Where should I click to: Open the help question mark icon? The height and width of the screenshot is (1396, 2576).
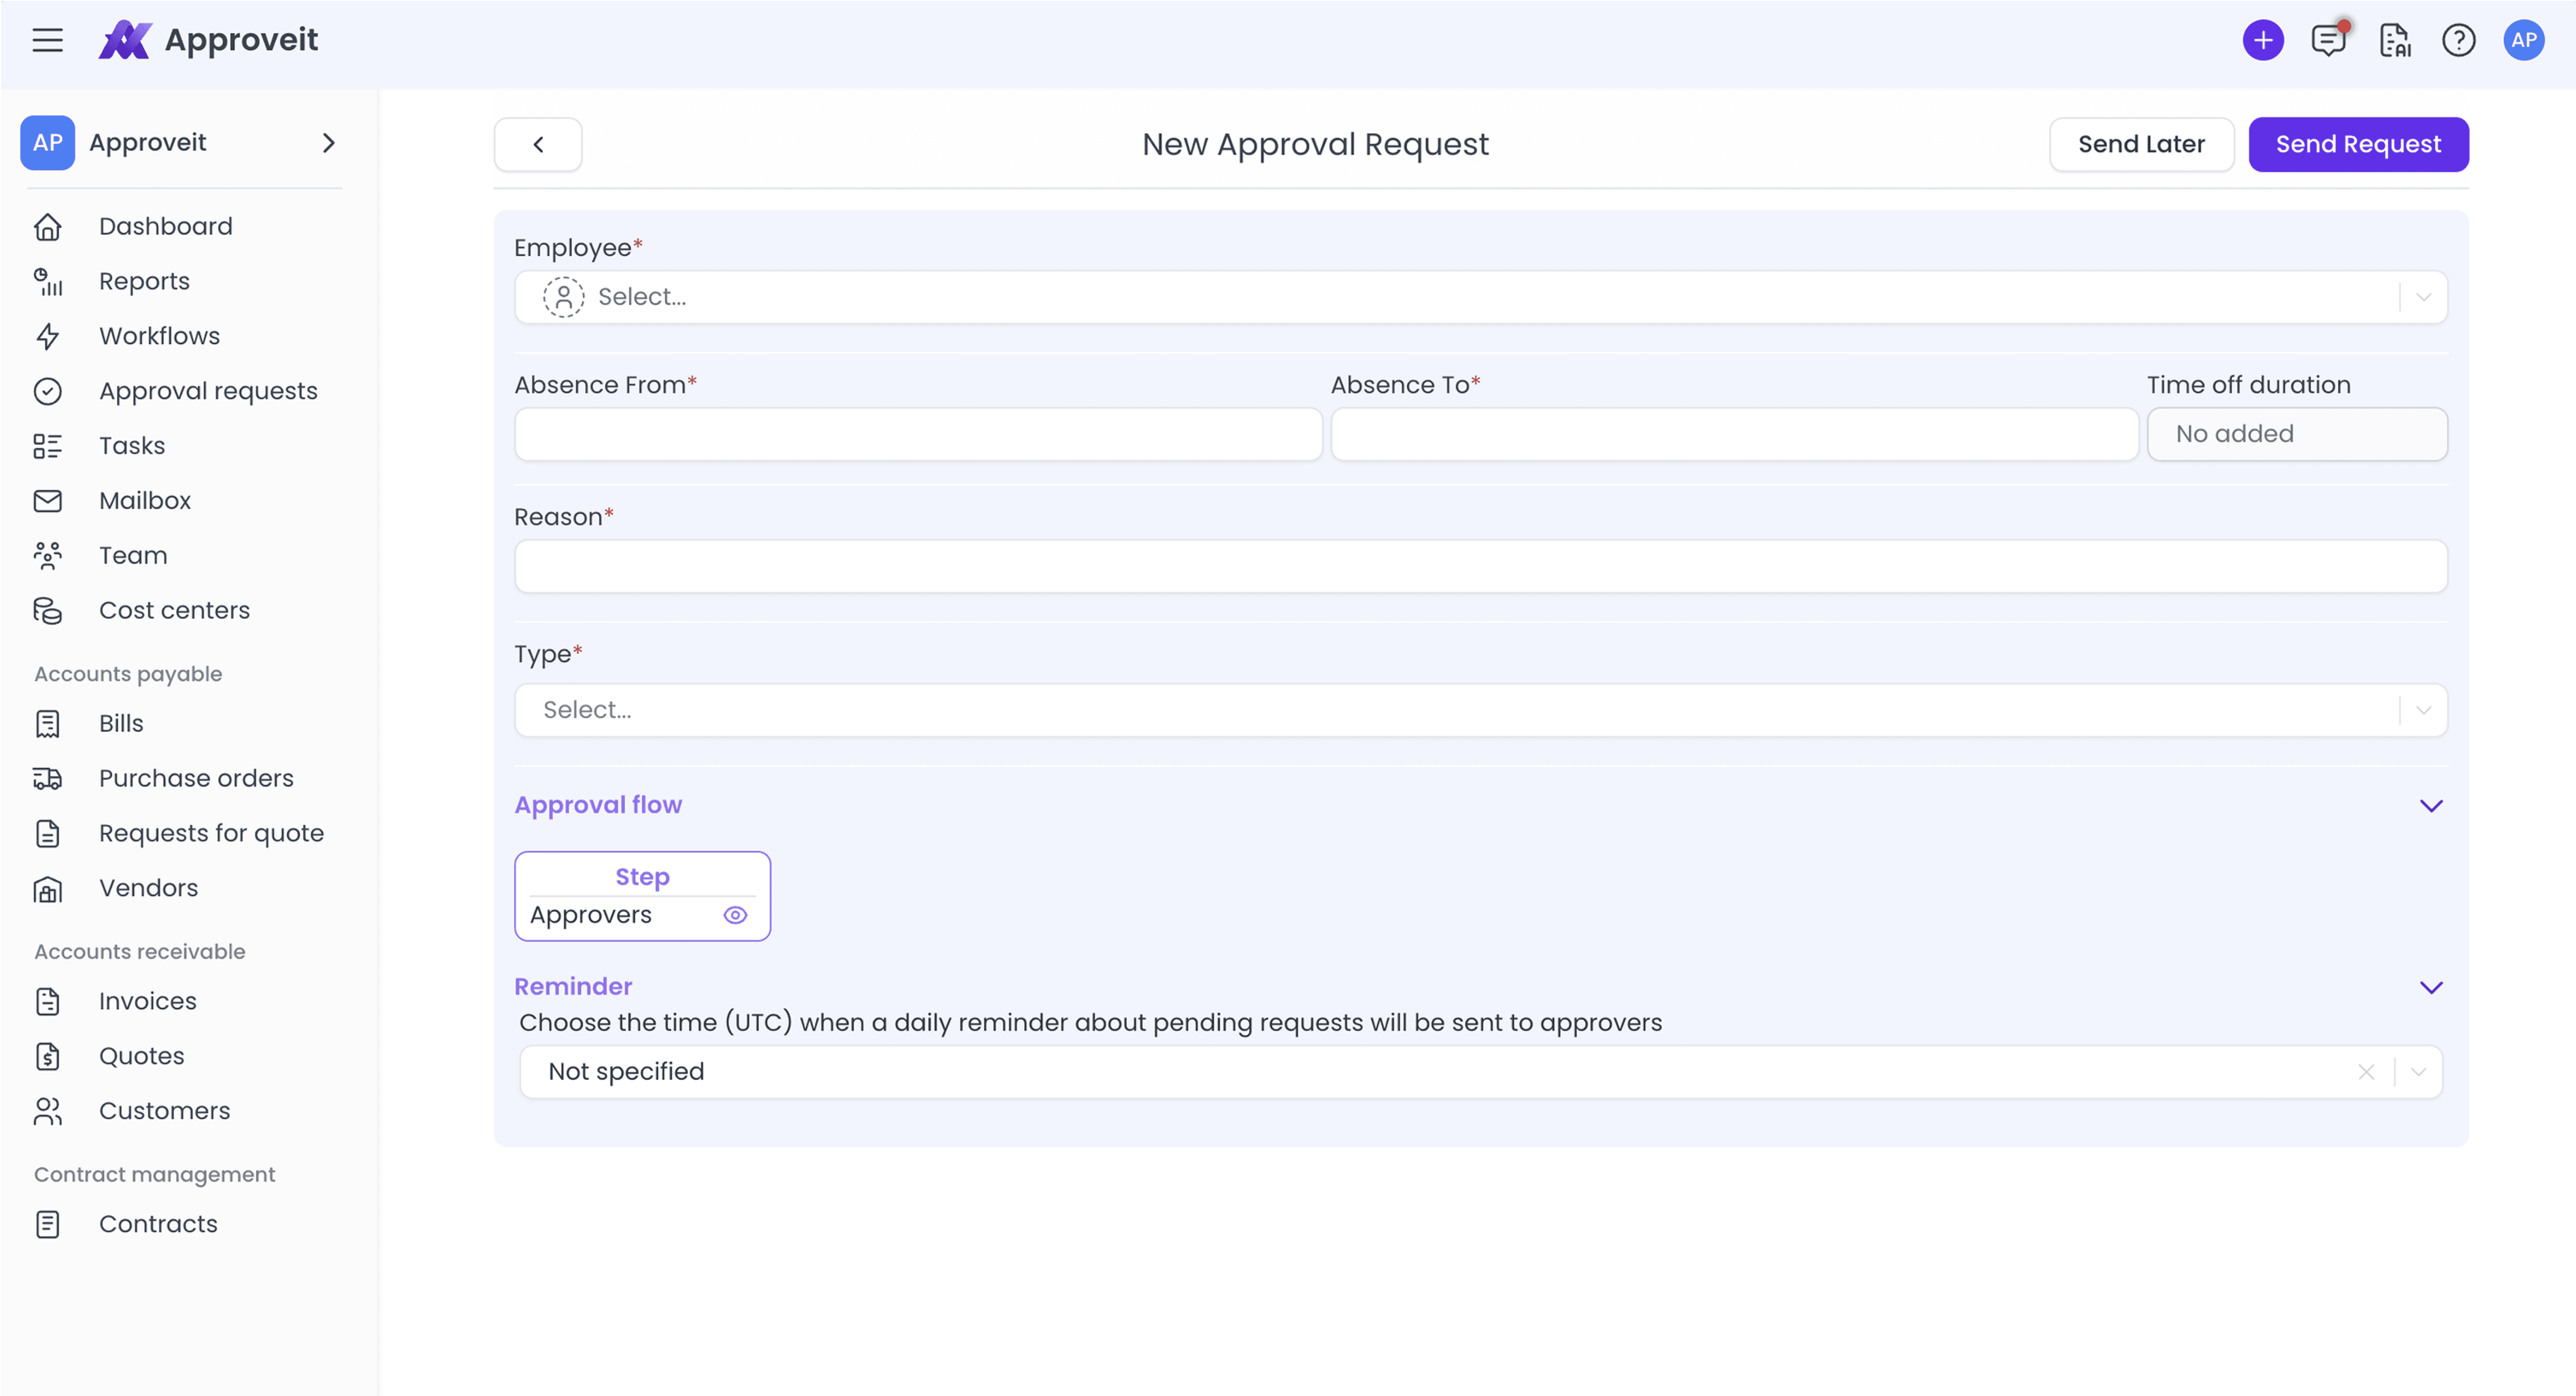[2458, 40]
